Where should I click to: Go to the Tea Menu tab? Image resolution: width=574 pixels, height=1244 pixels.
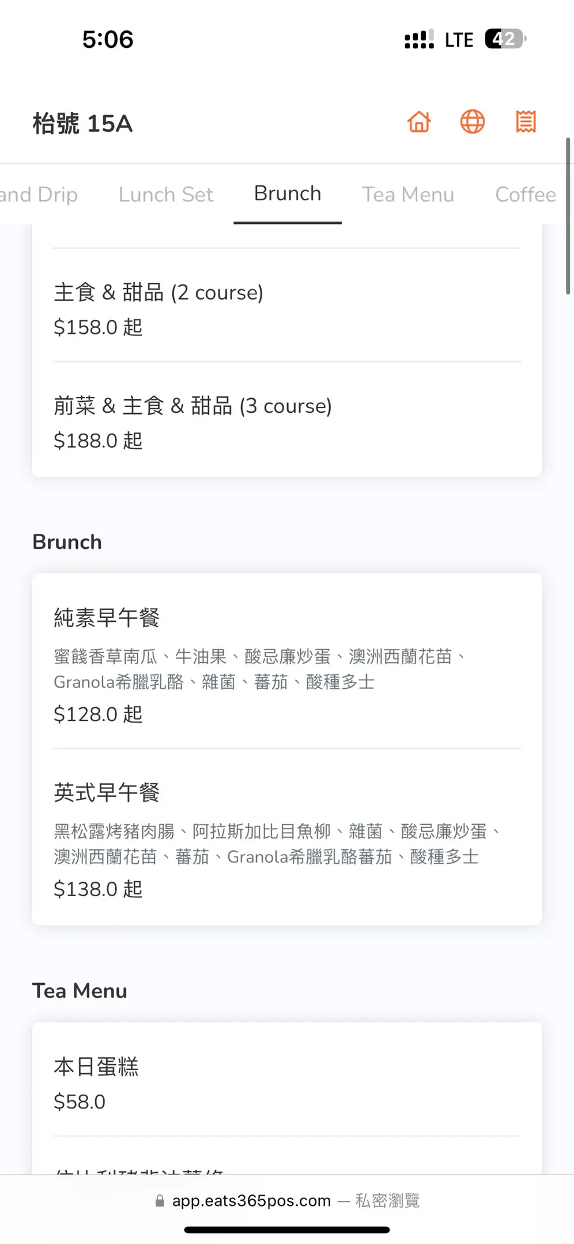click(x=407, y=195)
